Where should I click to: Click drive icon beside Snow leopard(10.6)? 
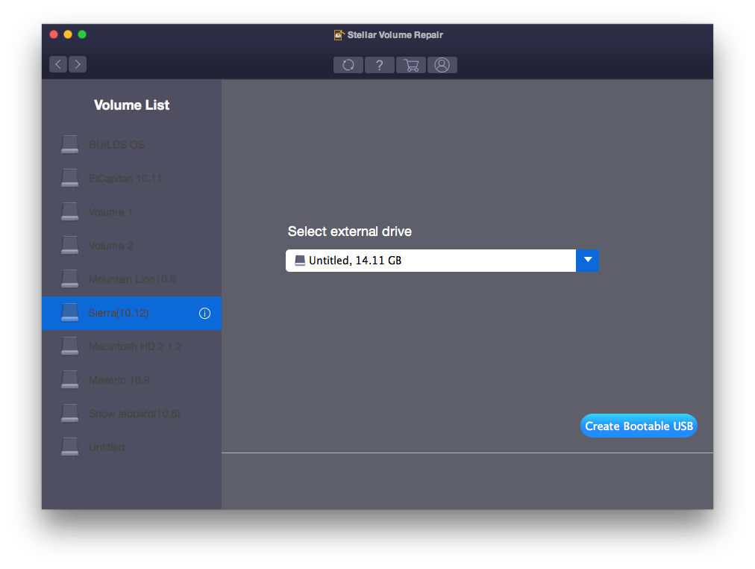click(x=70, y=414)
